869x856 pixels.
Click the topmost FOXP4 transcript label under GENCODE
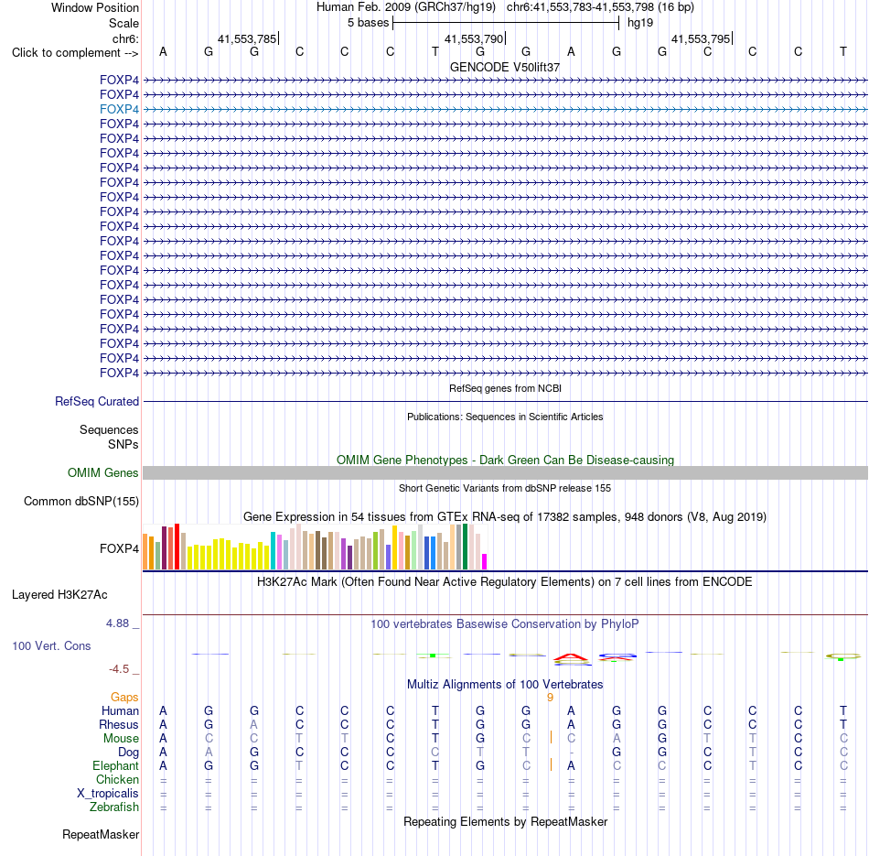119,80
